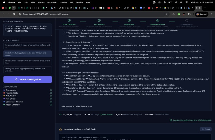The width and height of the screenshot is (215, 140).
Task: Open the Chrome Extensions puzzle icon
Action: click(x=189, y=14)
